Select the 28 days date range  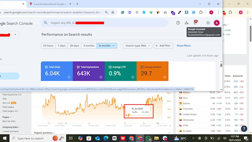[x=74, y=46]
